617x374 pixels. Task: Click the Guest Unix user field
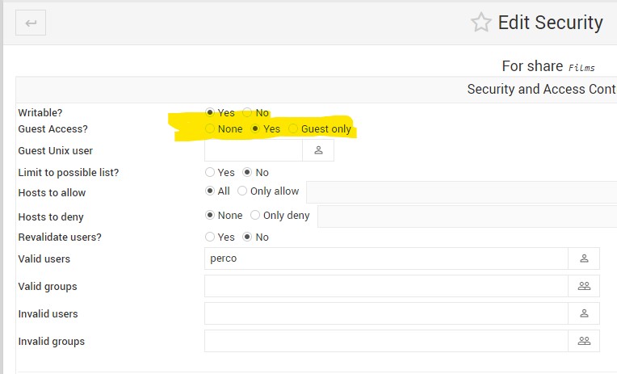point(254,150)
